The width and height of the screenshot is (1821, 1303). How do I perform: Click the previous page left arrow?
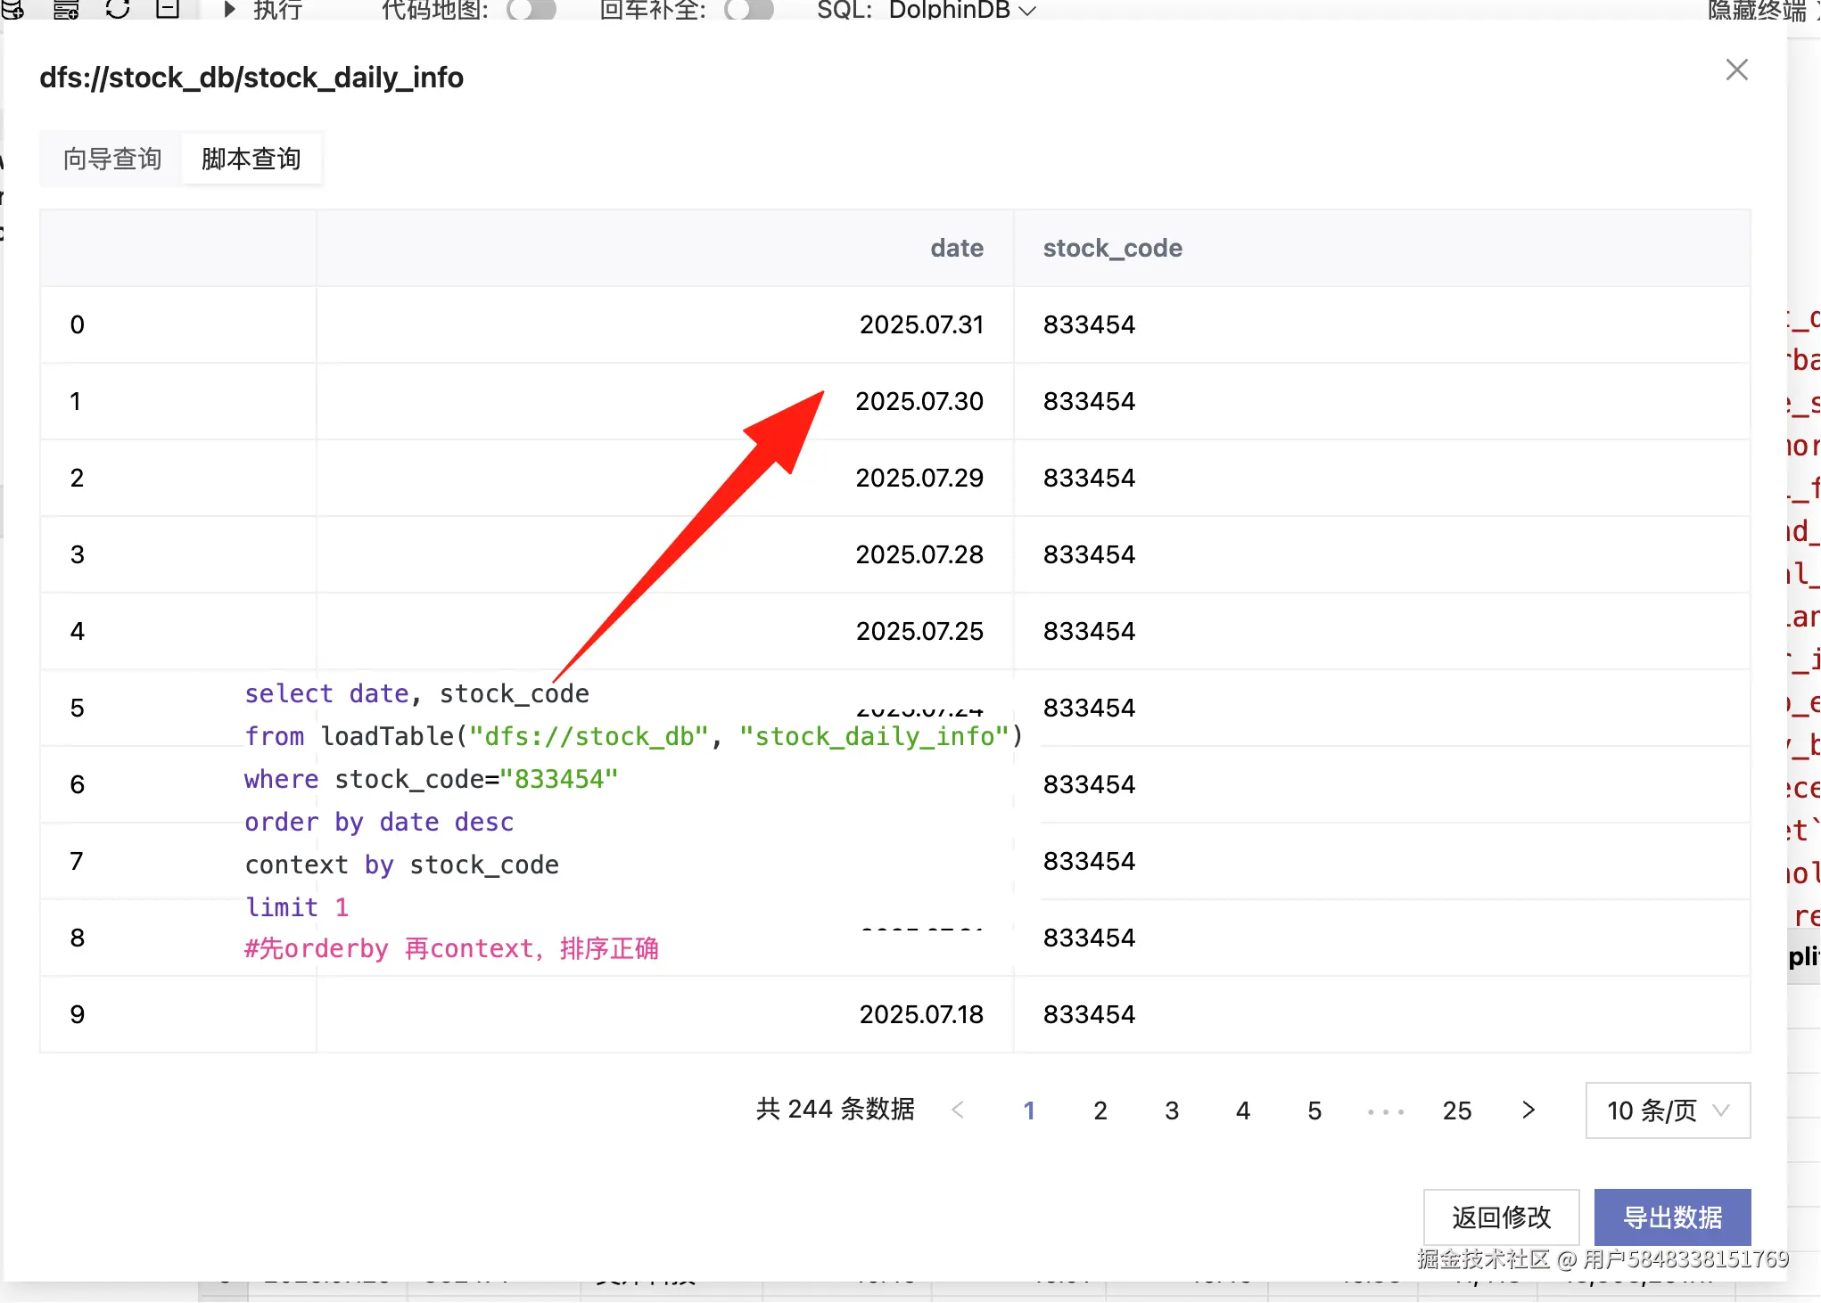pyautogui.click(x=958, y=1110)
